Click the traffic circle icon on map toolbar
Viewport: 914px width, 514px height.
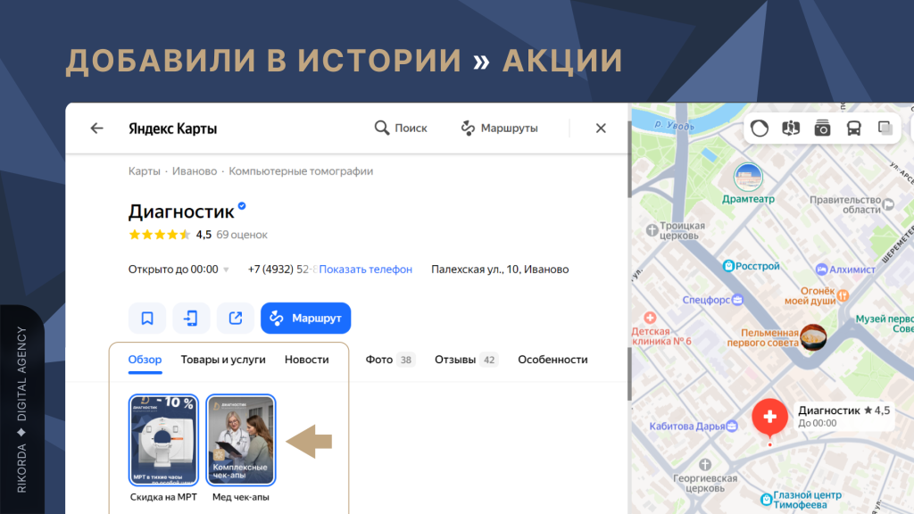[760, 128]
